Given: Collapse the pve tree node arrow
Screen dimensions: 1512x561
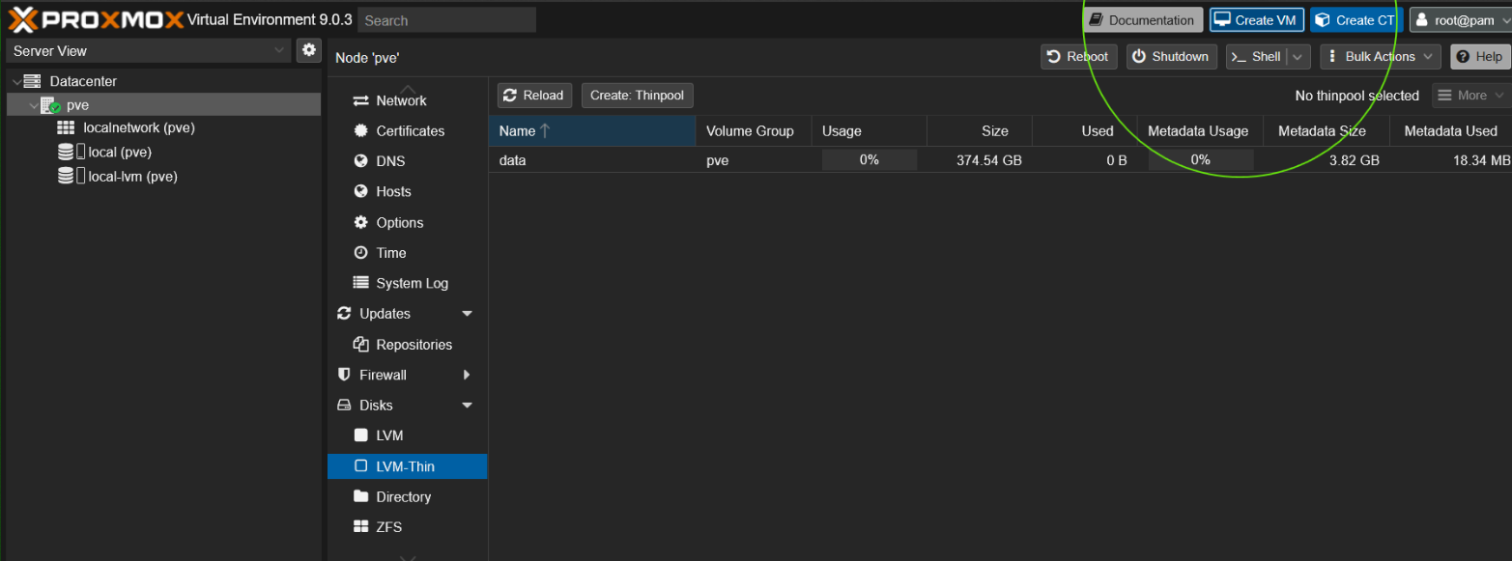Looking at the screenshot, I should (x=34, y=105).
